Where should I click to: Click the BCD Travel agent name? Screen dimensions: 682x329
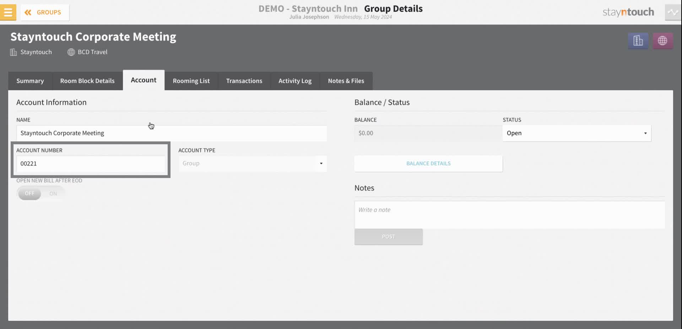click(92, 52)
